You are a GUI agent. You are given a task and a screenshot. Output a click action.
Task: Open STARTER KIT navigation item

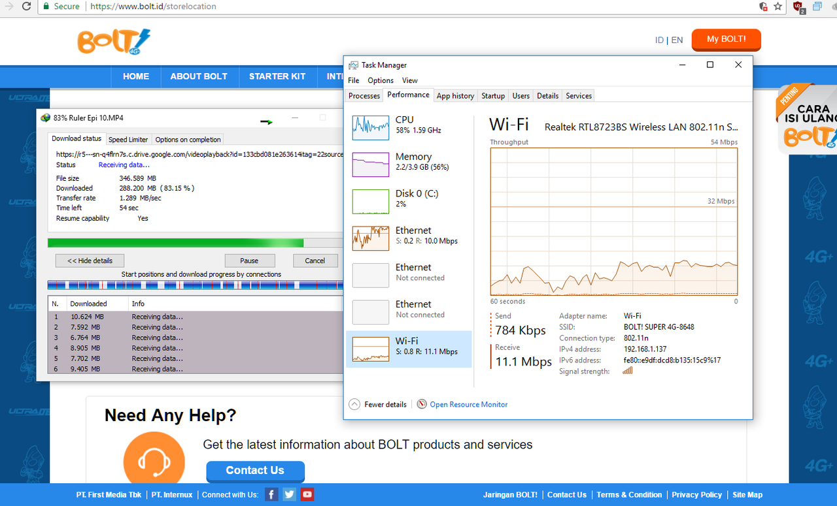click(277, 76)
